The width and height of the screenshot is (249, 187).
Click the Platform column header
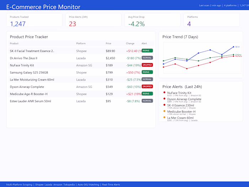pyautogui.click(x=81, y=43)
